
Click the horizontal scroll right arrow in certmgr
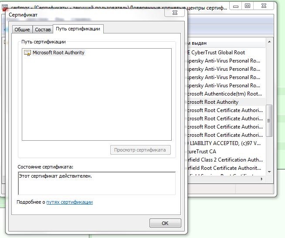(262, 179)
